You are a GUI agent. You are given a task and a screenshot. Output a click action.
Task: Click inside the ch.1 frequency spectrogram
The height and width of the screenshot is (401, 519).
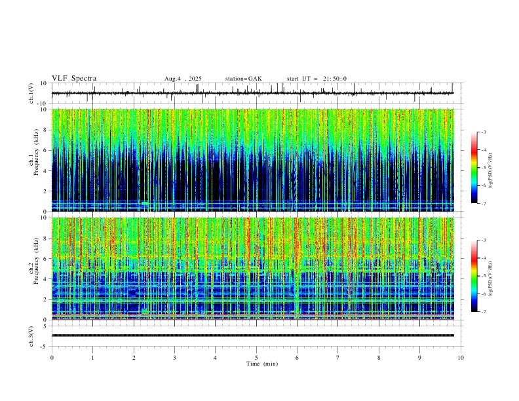252,160
